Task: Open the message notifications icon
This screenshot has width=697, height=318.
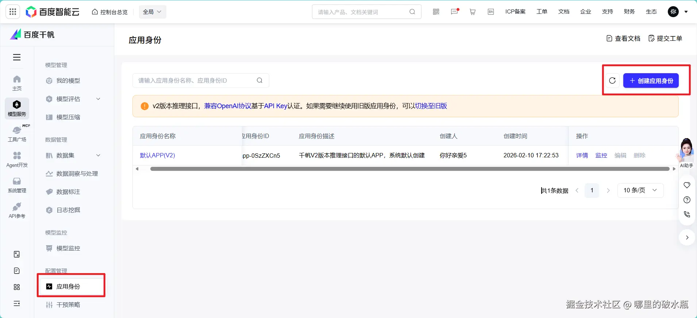Action: [x=454, y=12]
